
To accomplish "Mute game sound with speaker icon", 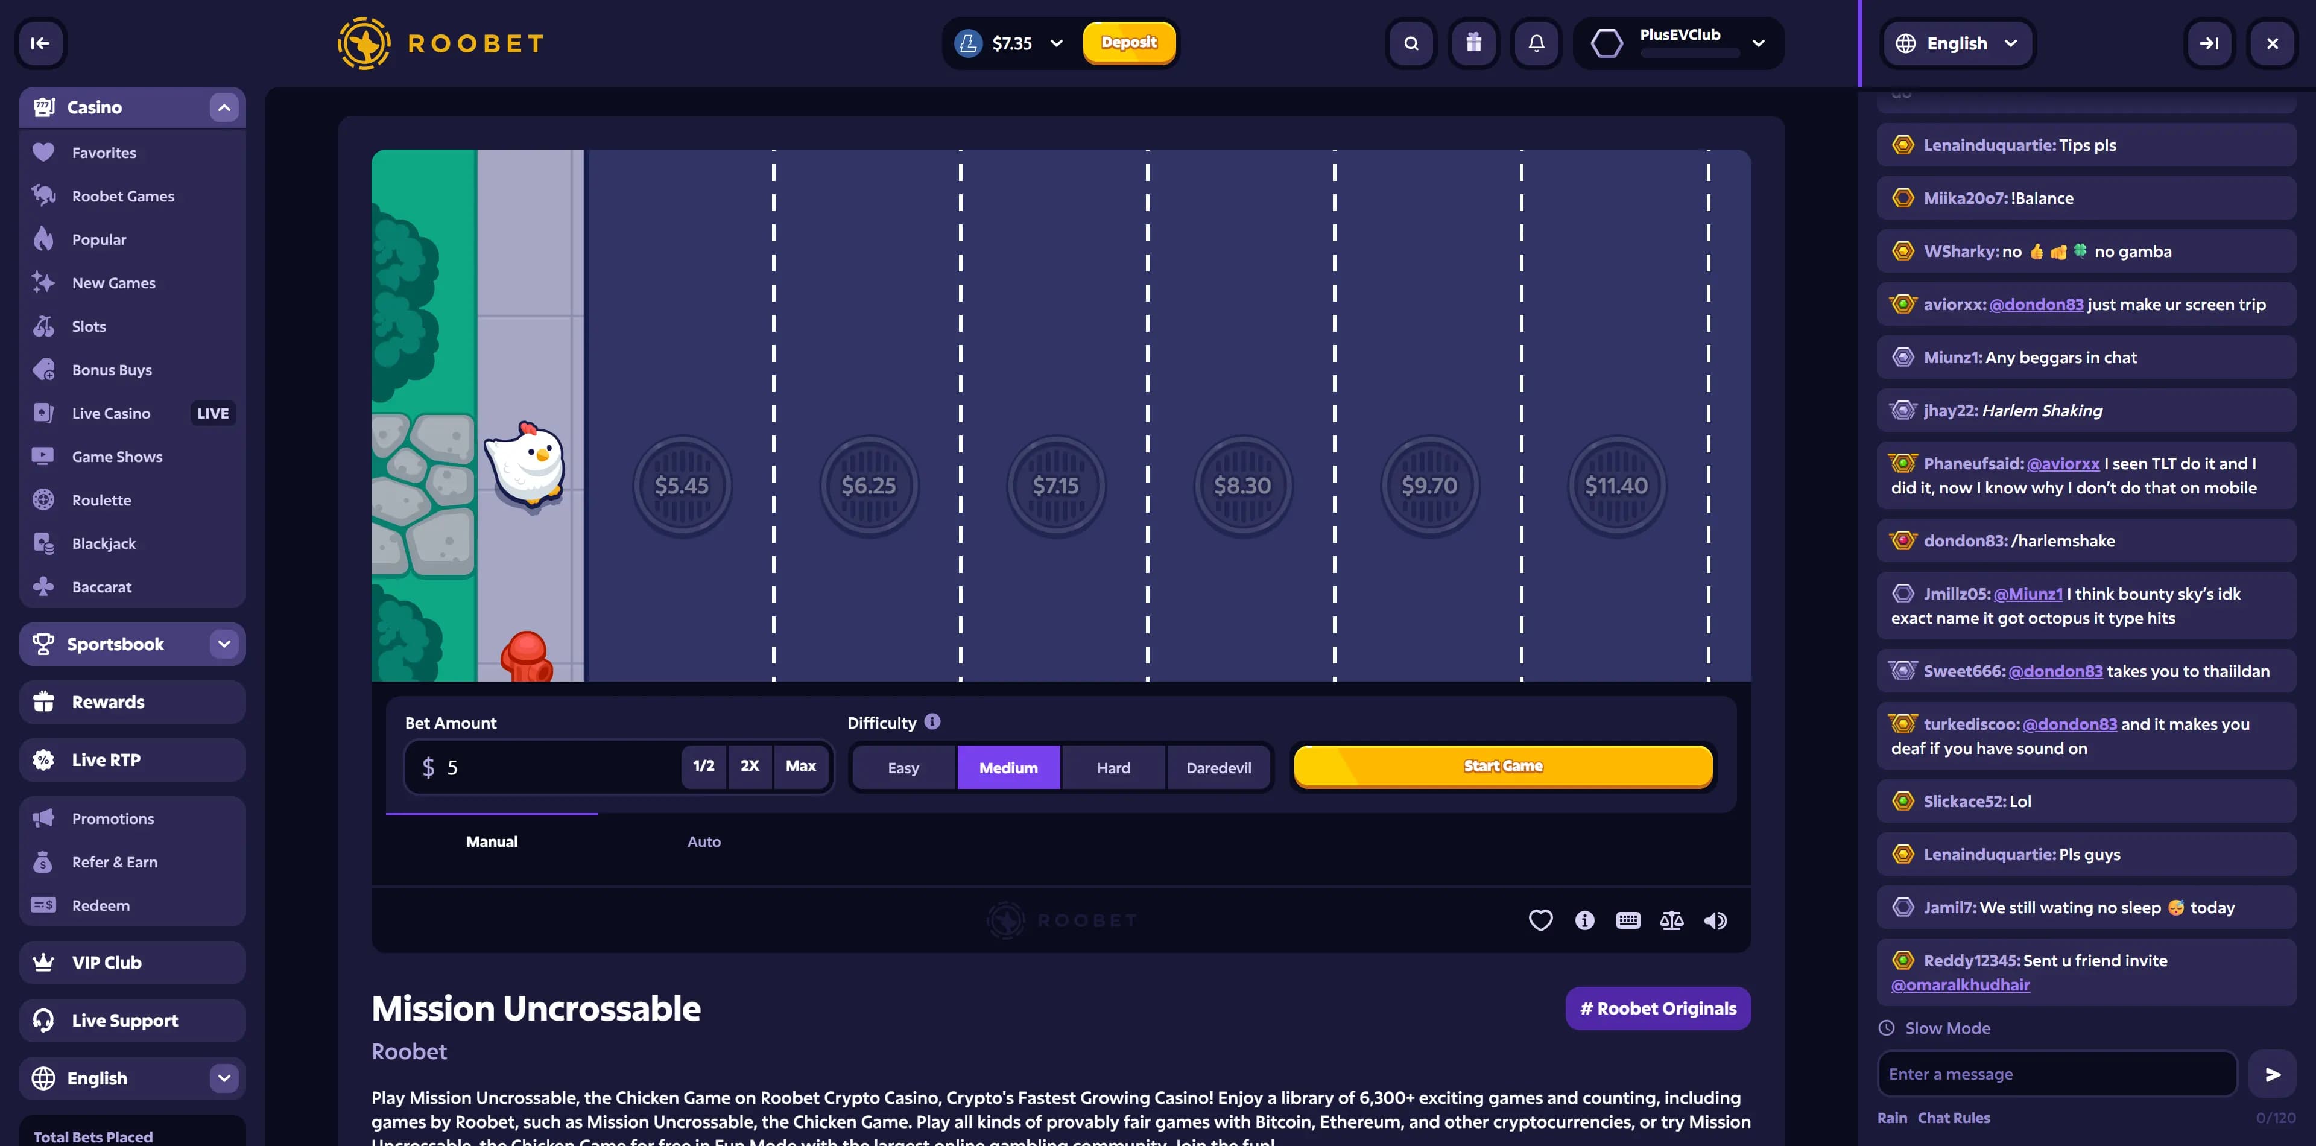I will [x=1715, y=920].
